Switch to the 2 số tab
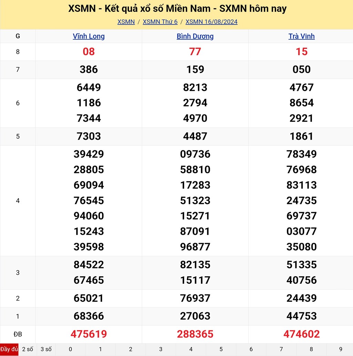 point(28,349)
